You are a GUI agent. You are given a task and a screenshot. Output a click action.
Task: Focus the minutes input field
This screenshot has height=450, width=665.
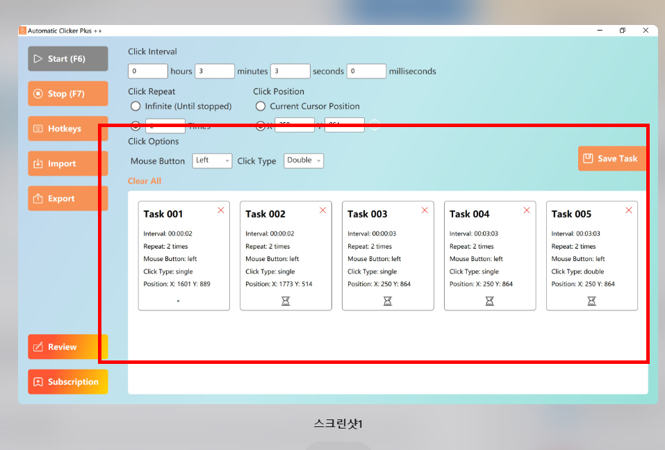[215, 72]
